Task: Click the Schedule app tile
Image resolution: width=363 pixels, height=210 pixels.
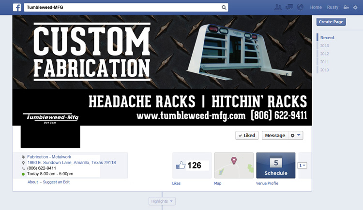Action: tap(276, 166)
